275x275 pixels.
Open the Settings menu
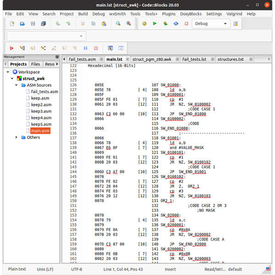214,14
